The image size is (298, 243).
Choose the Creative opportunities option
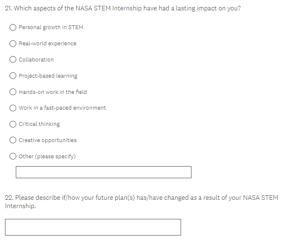(13, 140)
